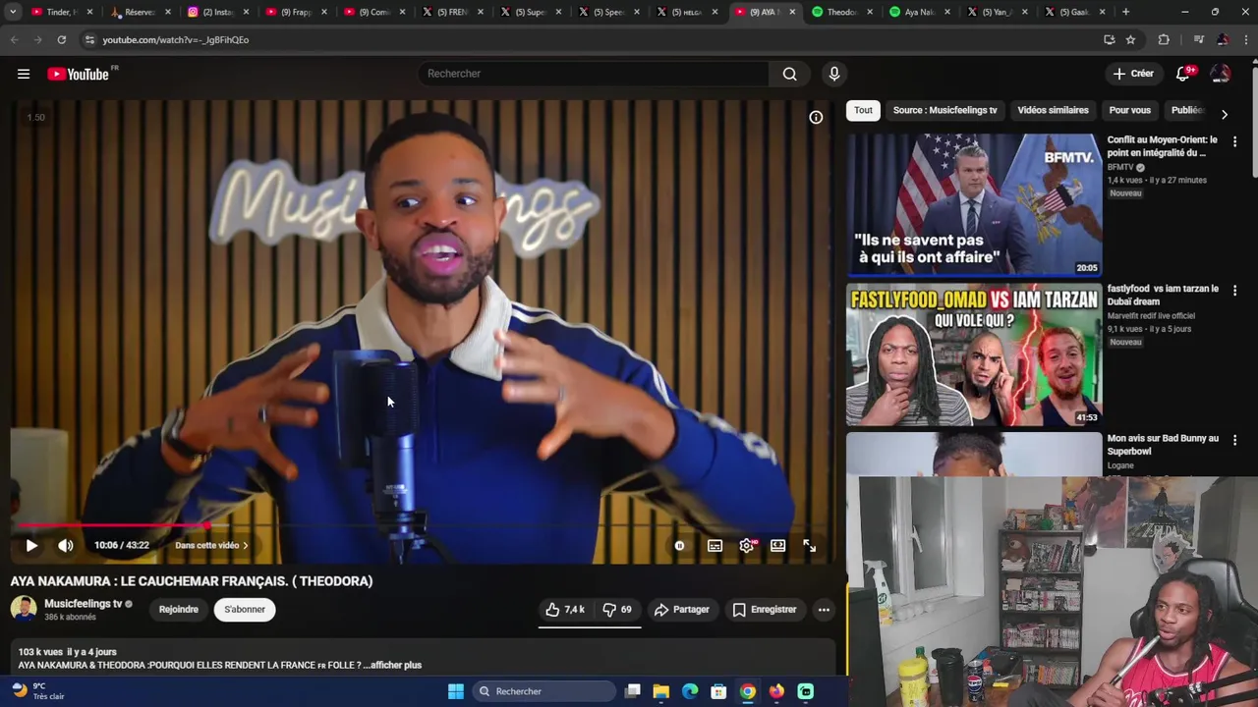Bookmark this page with star icon

click(x=1130, y=39)
